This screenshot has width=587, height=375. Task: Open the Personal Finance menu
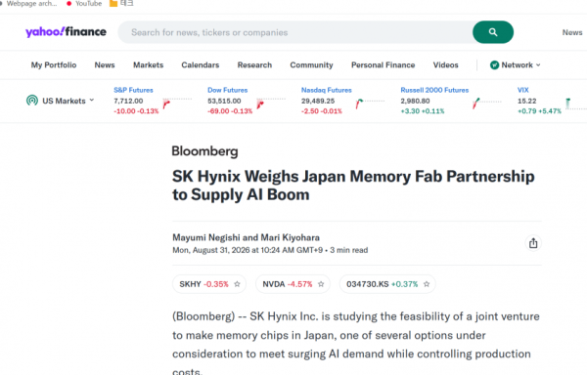coord(383,65)
